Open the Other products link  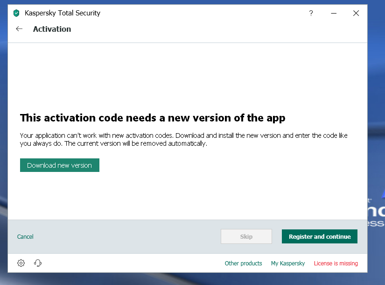point(243,264)
